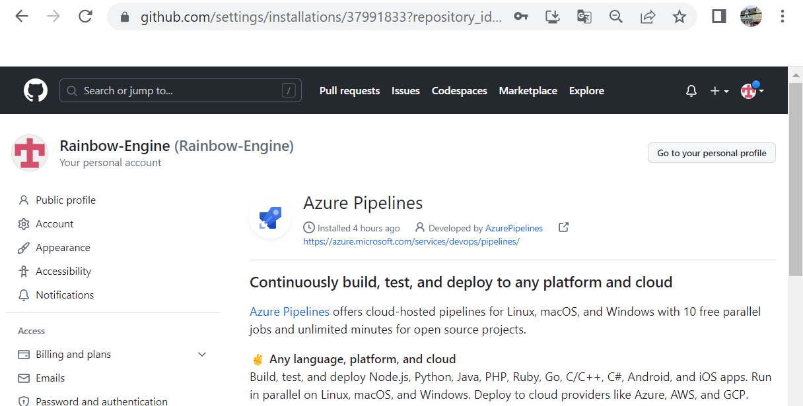Click the Azure Pipelines app logo
The width and height of the screenshot is (803, 406).
(270, 217)
